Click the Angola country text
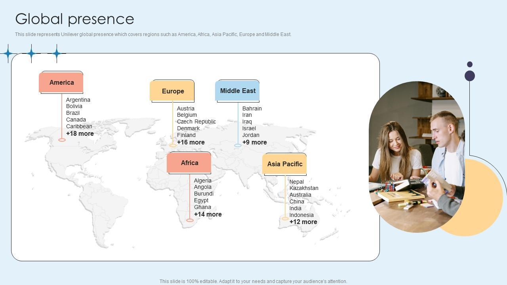Viewport: 507px width, 285px height. (x=203, y=187)
